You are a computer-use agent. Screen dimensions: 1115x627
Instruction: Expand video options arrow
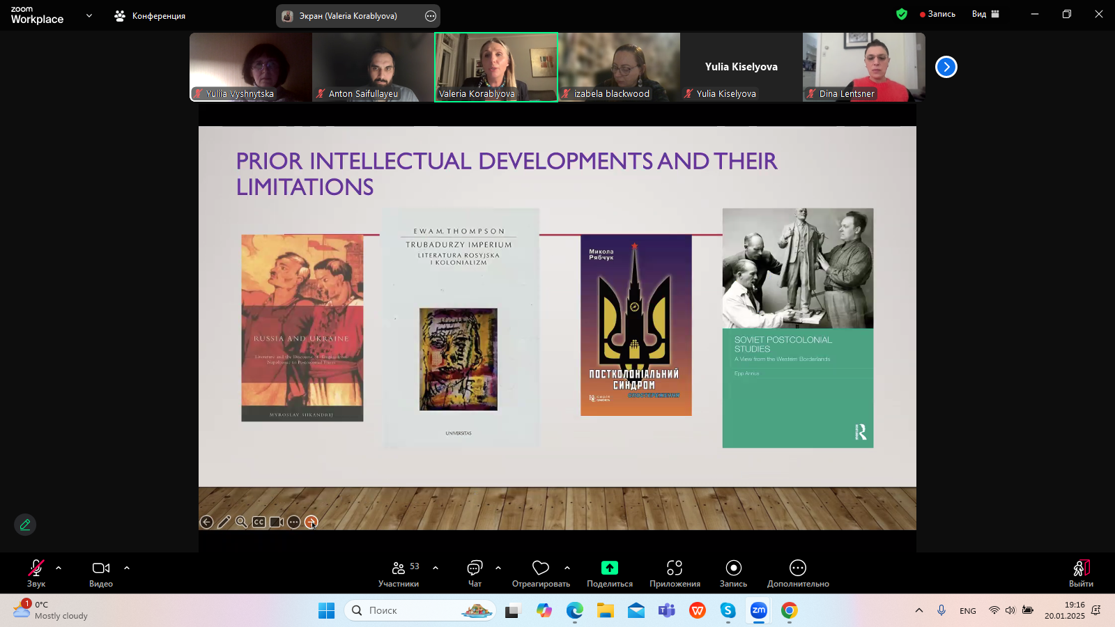click(127, 568)
